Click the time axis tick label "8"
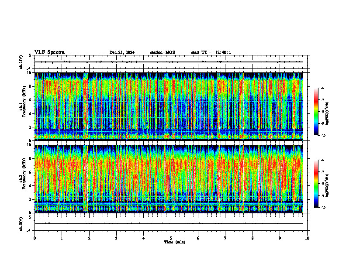The image size is (346, 267). click(x=253, y=238)
